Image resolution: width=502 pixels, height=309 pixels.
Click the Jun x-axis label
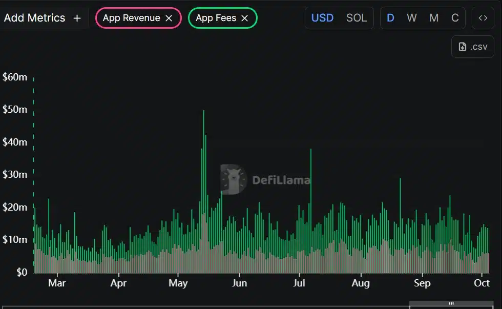(240, 283)
